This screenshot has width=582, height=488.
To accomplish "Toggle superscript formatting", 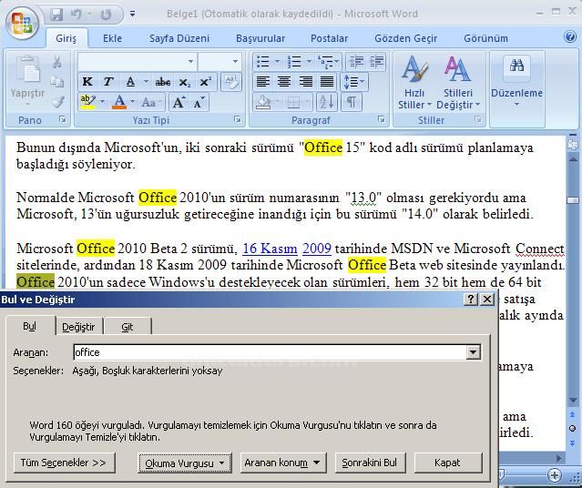I will tap(205, 82).
